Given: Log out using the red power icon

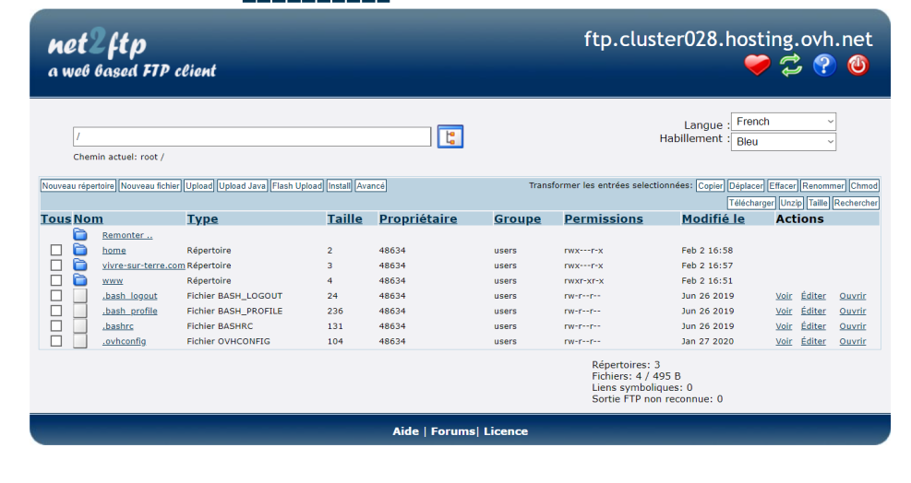Looking at the screenshot, I should pos(858,65).
